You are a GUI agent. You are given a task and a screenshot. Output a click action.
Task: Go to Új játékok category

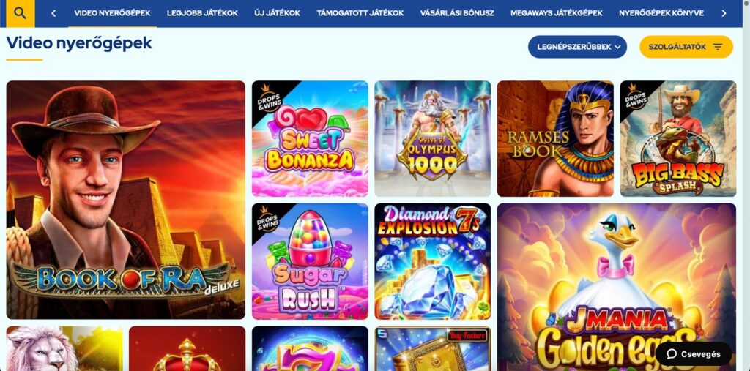tap(278, 13)
